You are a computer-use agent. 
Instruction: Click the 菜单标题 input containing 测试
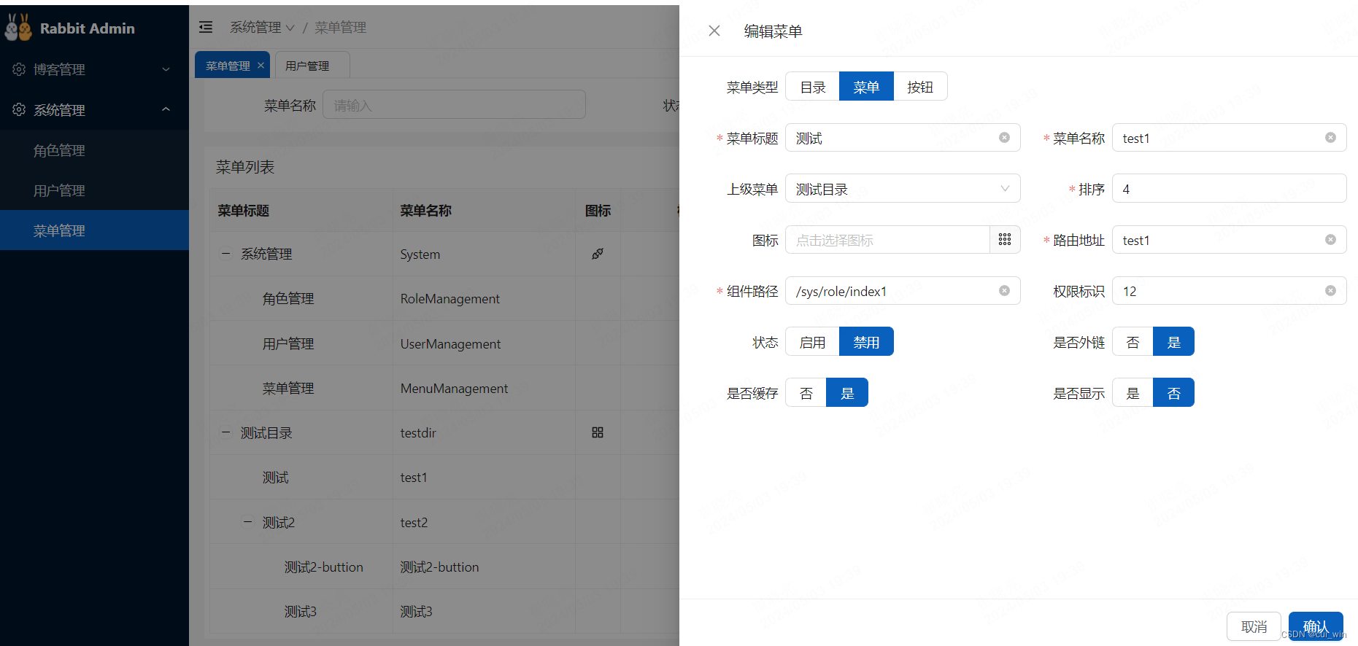[903, 138]
